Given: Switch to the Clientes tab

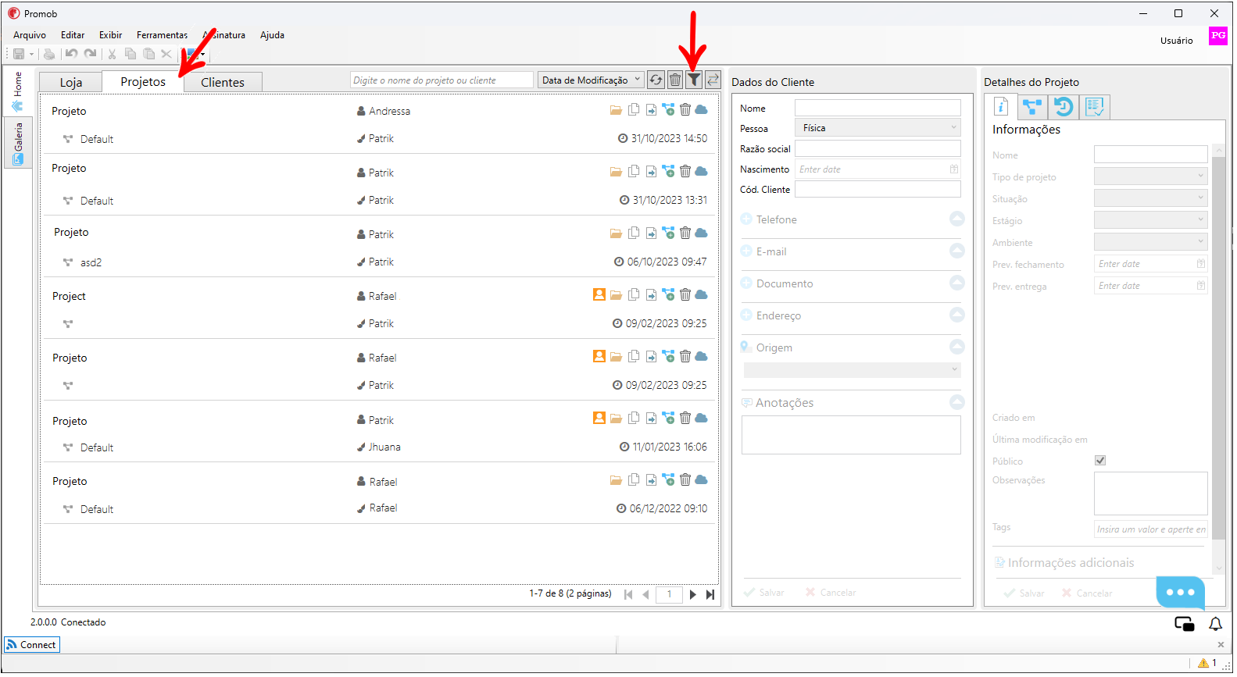Looking at the screenshot, I should tap(223, 82).
